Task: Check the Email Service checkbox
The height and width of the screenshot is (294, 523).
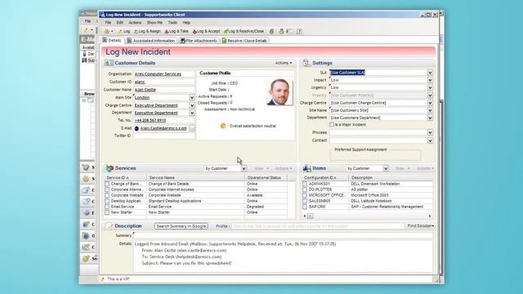Action: 107,207
